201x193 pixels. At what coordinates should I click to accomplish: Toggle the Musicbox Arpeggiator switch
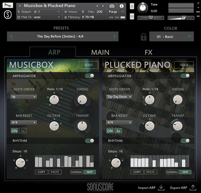click(90, 76)
